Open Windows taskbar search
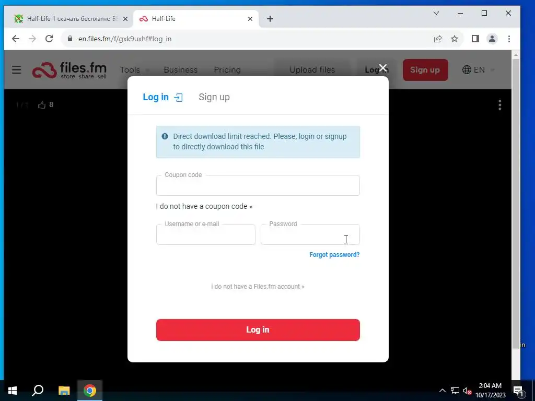The height and width of the screenshot is (401, 535). pos(38,391)
